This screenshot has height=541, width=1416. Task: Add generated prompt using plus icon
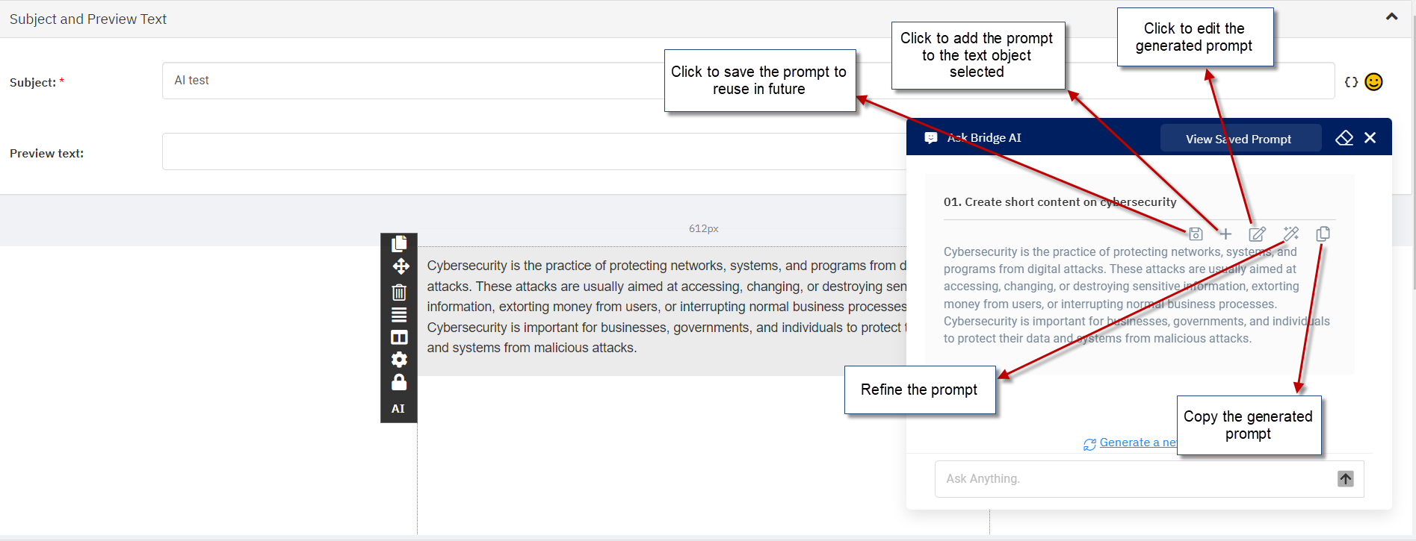[x=1225, y=234]
